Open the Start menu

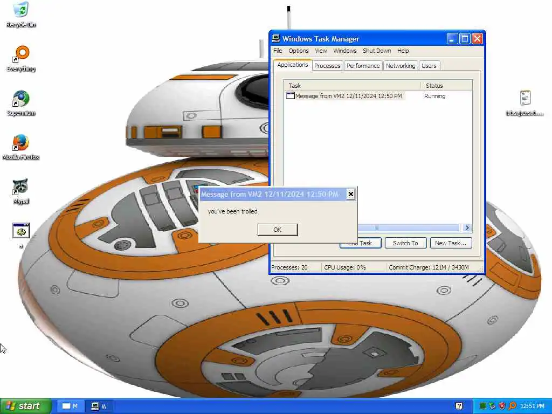click(x=26, y=406)
